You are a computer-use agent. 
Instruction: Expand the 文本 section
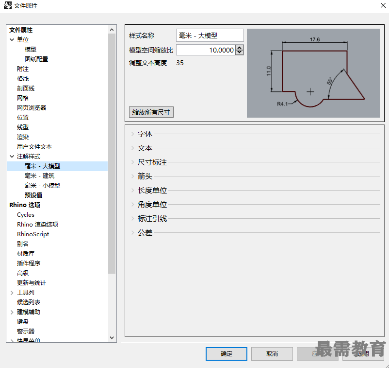coord(133,148)
